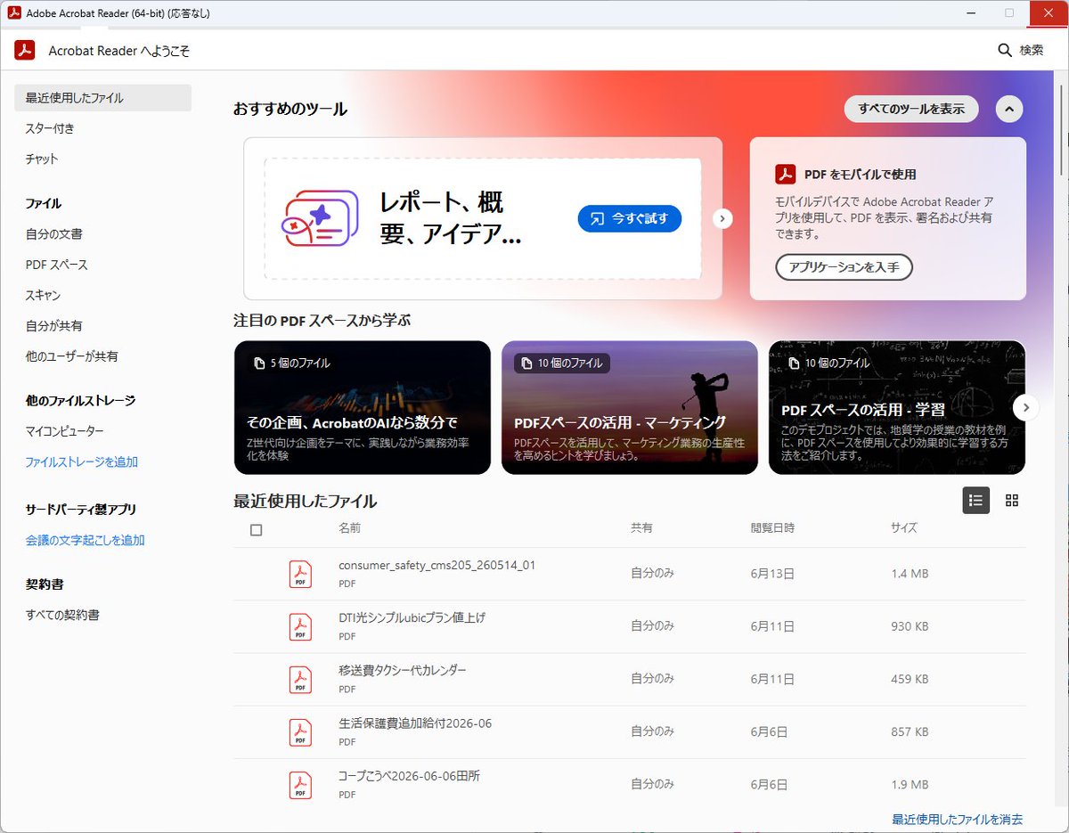This screenshot has width=1069, height=833.
Task: Open PDFスペースの活用 - 学習 card
Action: click(x=897, y=407)
